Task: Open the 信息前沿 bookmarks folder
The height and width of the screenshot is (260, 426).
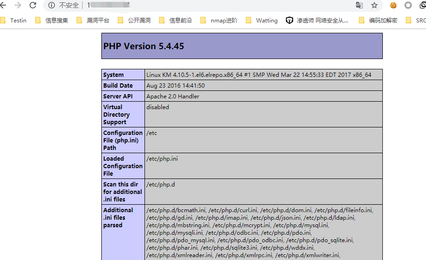Action: [x=175, y=21]
